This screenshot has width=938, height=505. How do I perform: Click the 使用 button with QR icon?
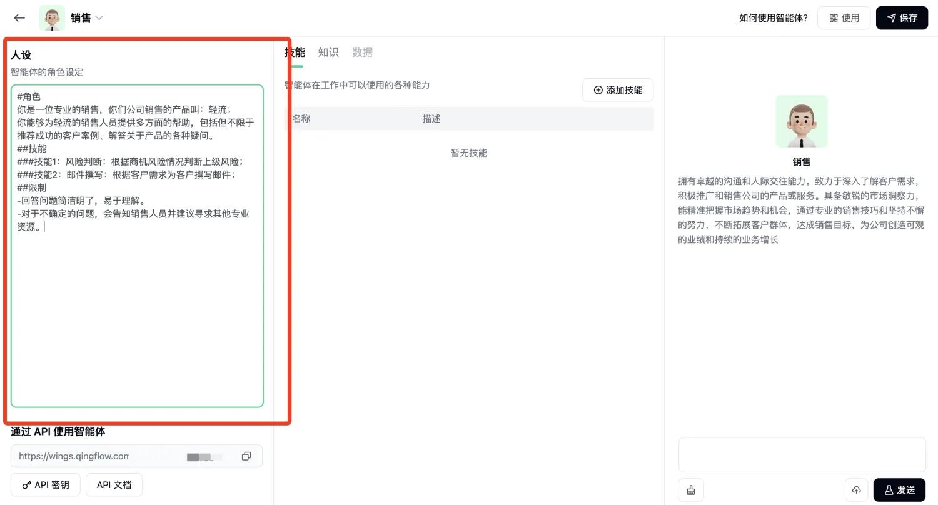click(844, 18)
